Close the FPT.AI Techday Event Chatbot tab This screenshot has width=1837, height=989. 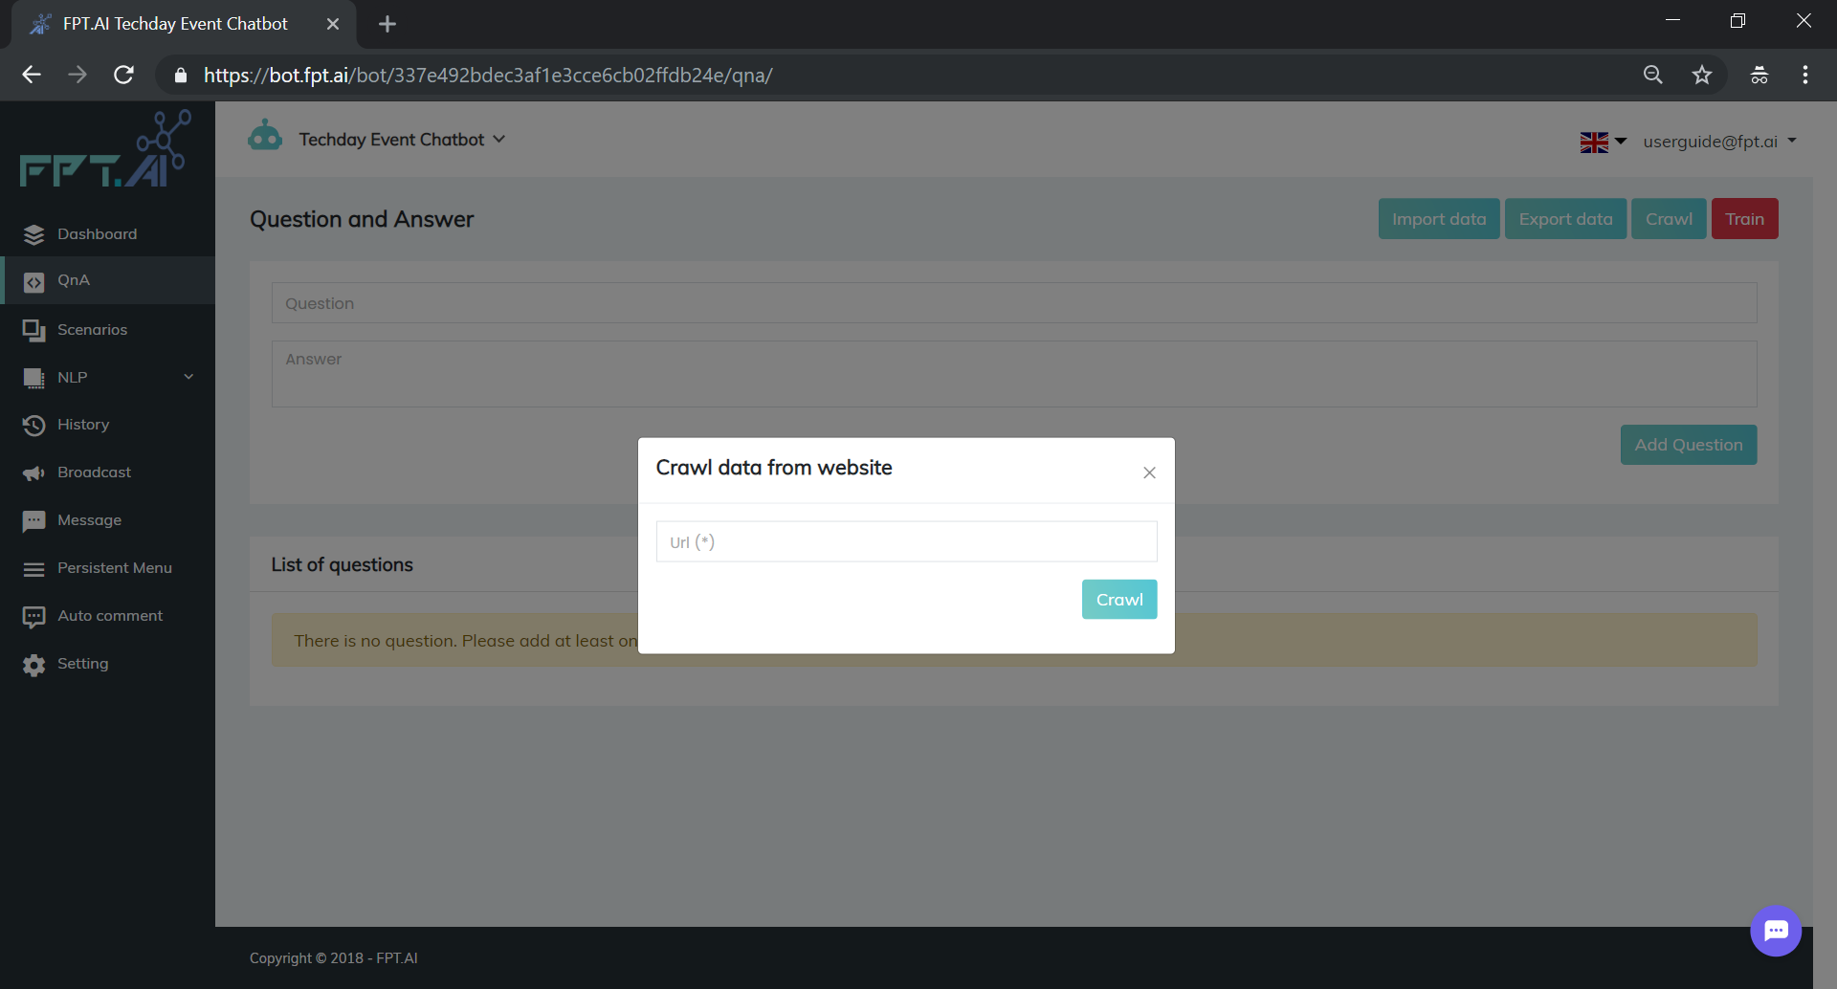pyautogui.click(x=333, y=24)
